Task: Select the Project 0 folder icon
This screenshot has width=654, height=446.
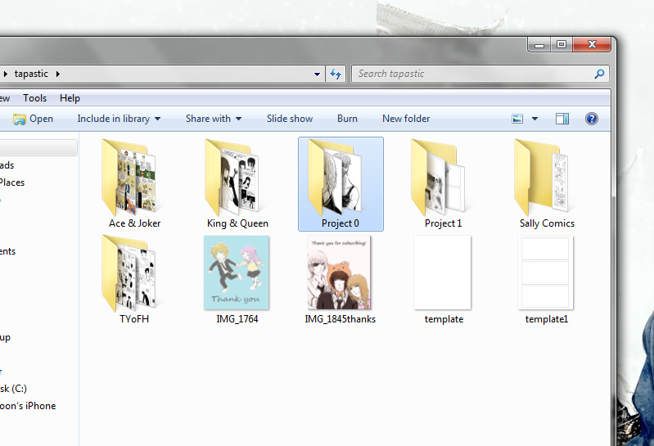Action: [336, 177]
